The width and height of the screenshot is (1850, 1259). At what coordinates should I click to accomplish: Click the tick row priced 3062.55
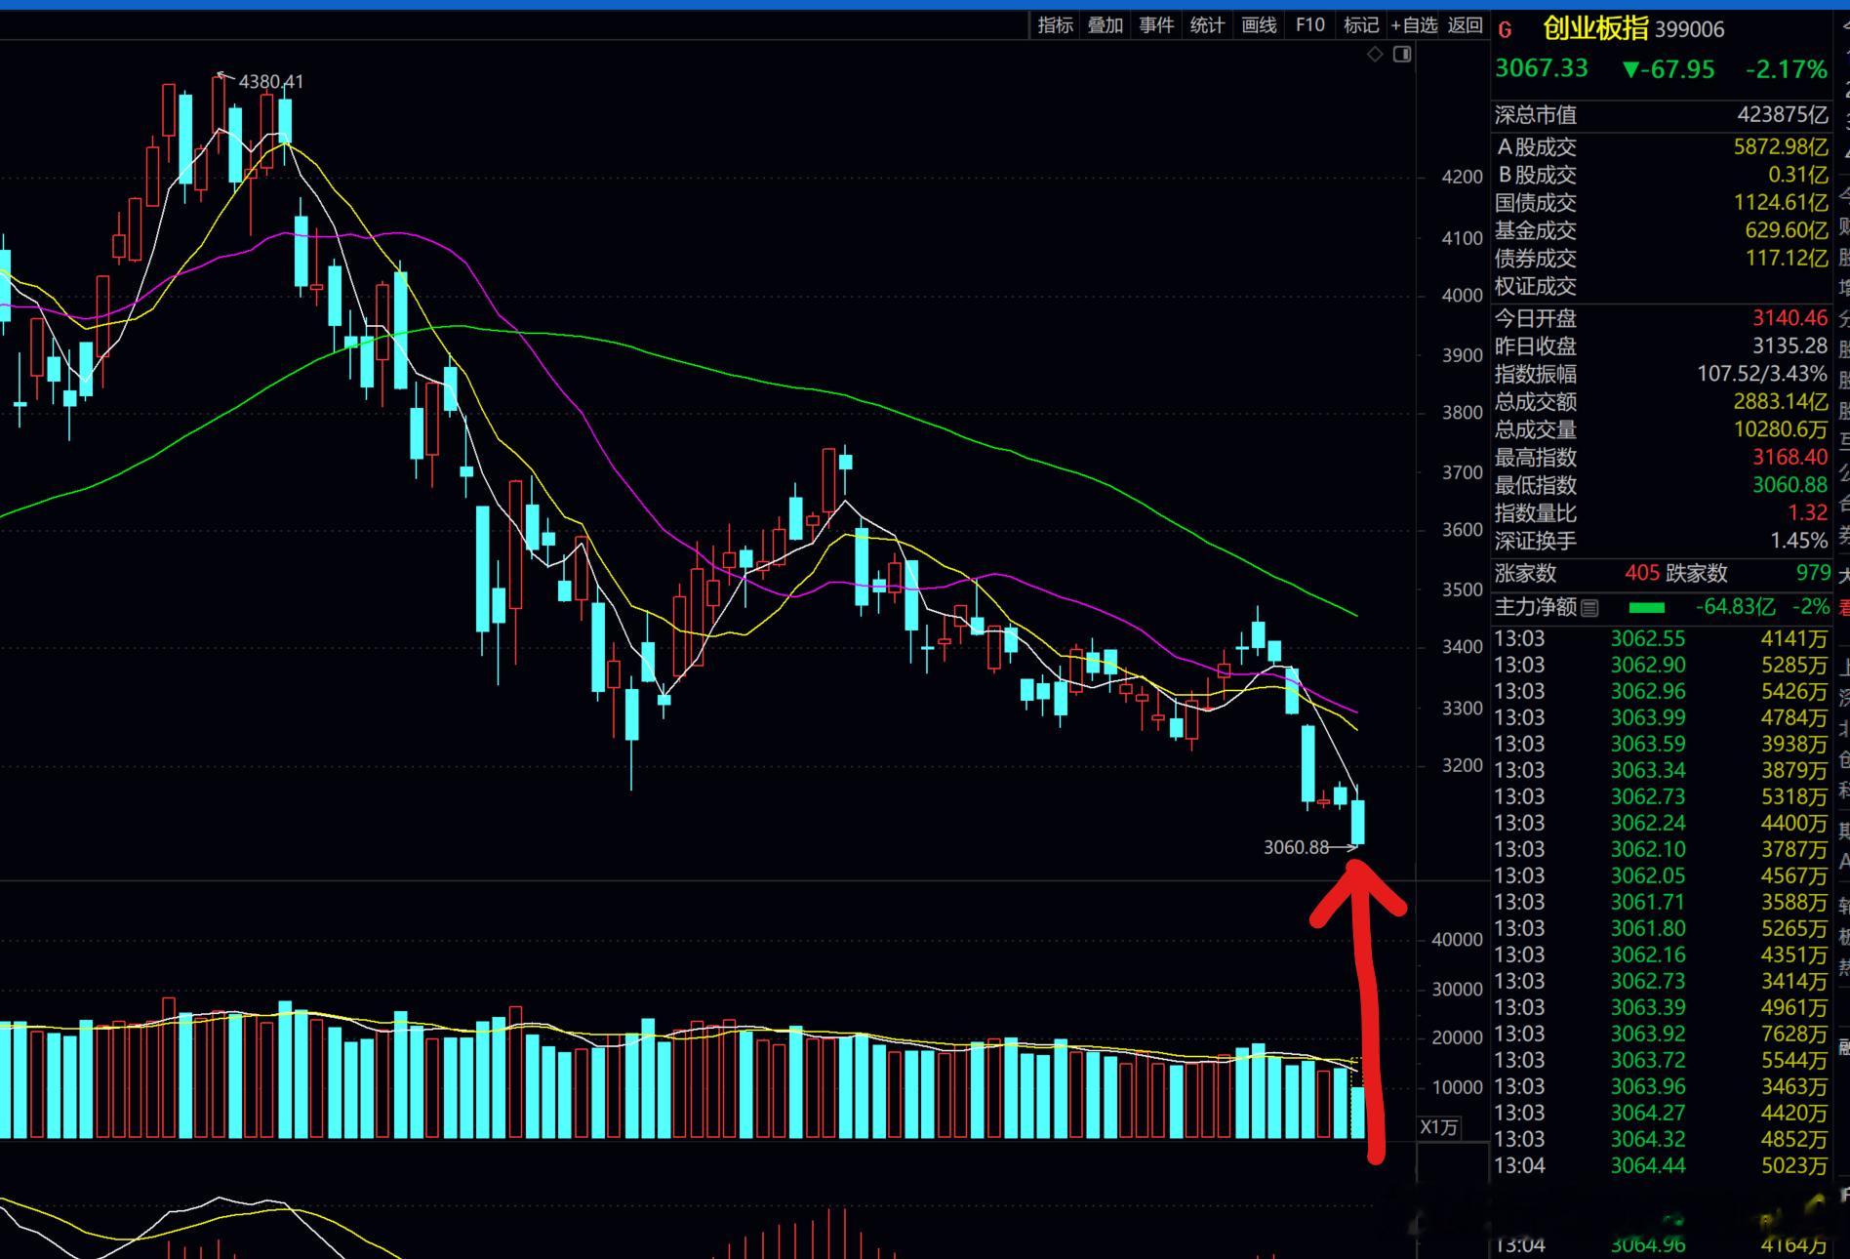point(1661,639)
